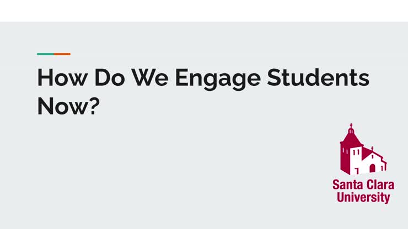The height and width of the screenshot is (229, 408).
Task: Click the word "Do" in the slide title
Action: pos(110,78)
